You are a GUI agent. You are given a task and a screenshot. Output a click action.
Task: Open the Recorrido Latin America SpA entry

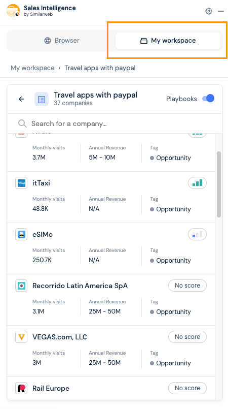point(111,300)
